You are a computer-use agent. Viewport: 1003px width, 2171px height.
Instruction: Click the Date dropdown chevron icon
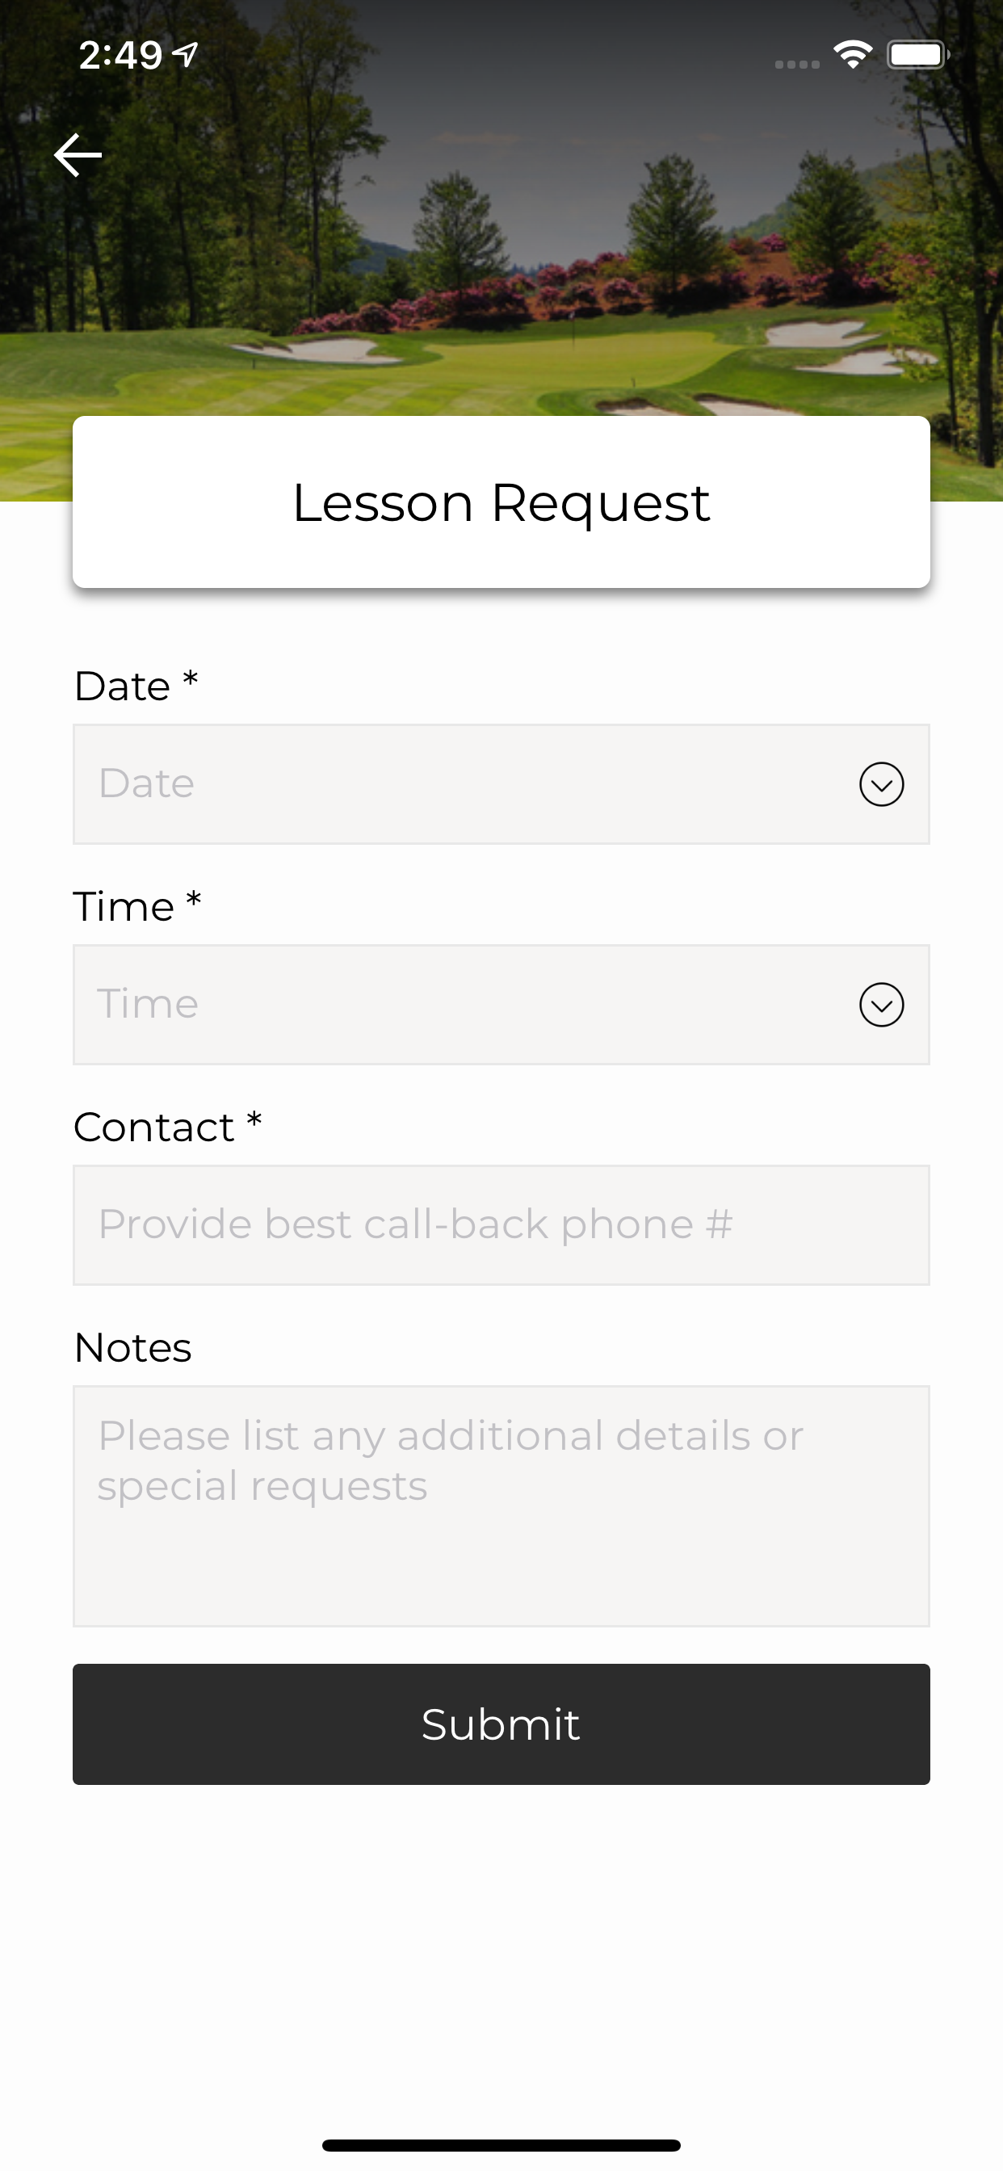coord(882,783)
